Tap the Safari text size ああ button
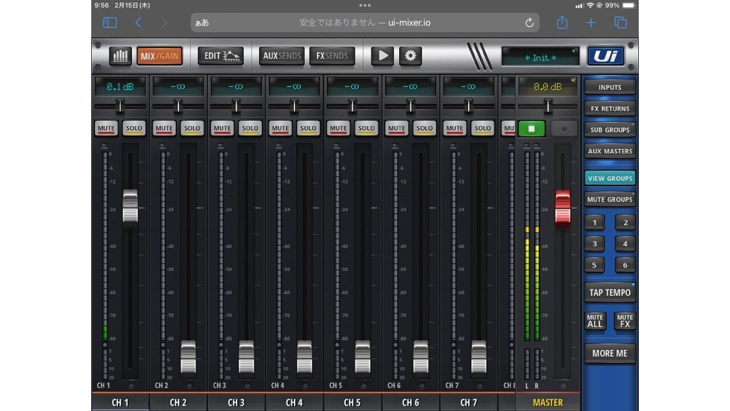Screen dimensions: 730x411 [x=202, y=23]
